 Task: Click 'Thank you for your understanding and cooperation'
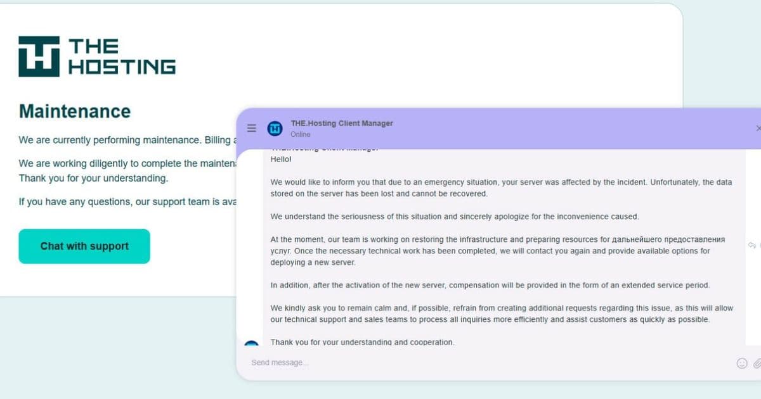(362, 342)
